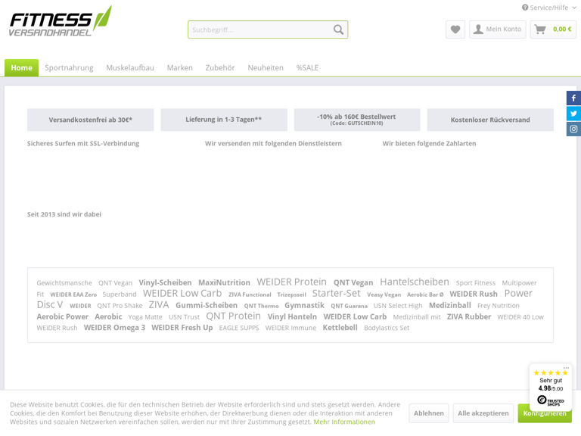
Task: Open the QNT Pro Shake tag
Action: coord(120,306)
